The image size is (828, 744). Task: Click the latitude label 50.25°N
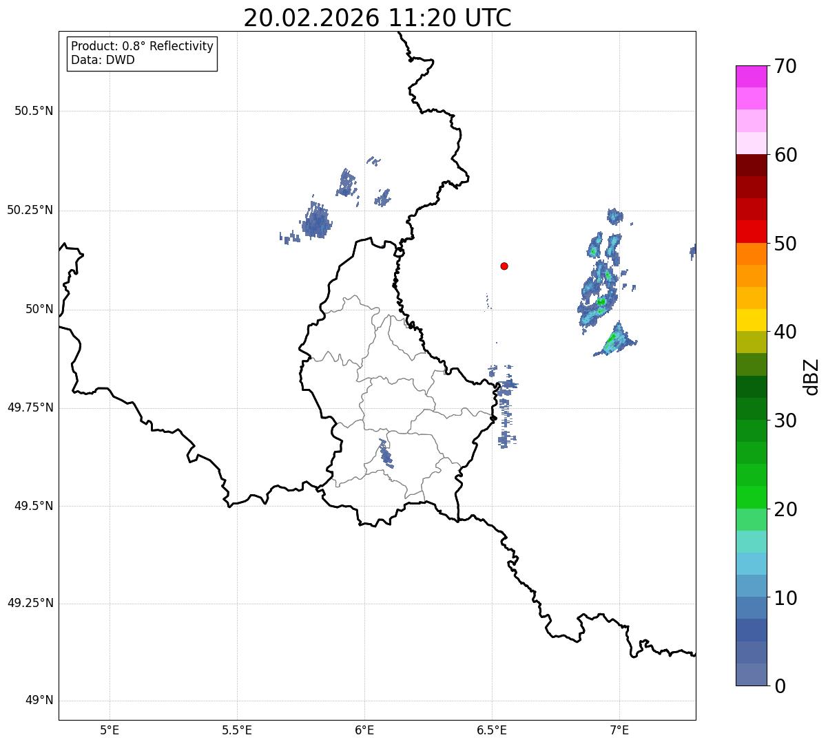[30, 210]
